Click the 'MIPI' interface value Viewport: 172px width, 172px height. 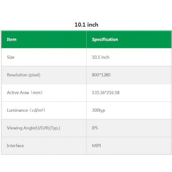(x=96, y=146)
